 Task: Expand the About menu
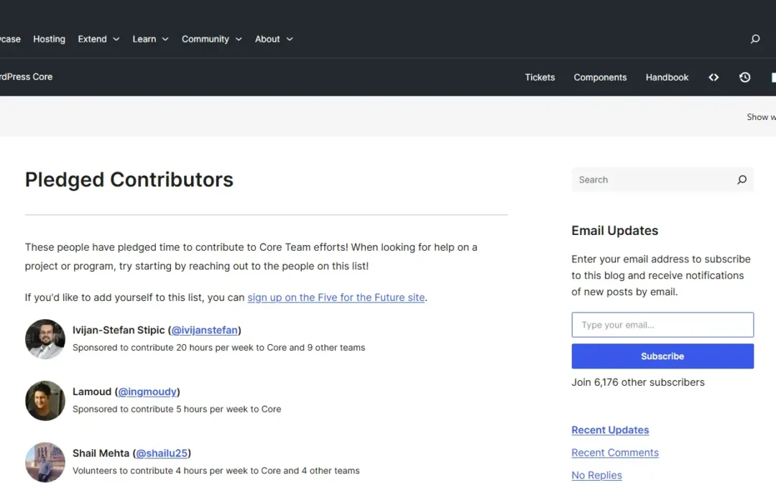click(274, 39)
